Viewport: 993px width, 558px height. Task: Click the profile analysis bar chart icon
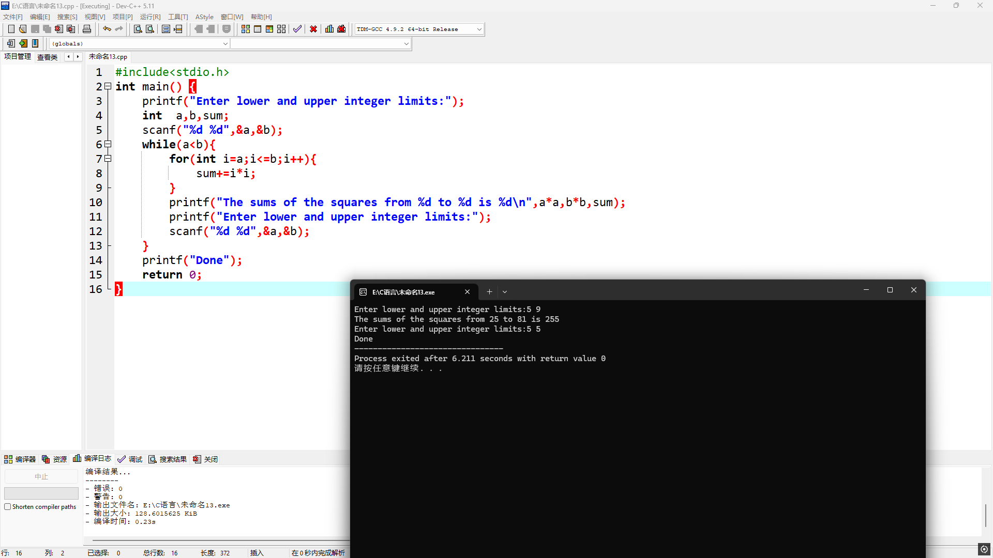(329, 29)
